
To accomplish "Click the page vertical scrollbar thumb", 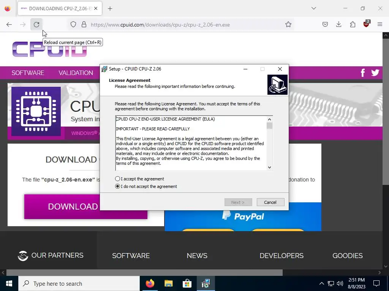I will 386,112.
